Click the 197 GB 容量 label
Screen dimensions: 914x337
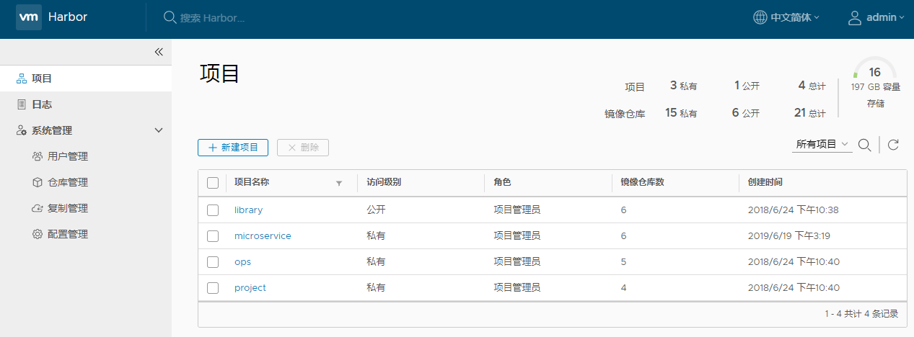tap(875, 87)
